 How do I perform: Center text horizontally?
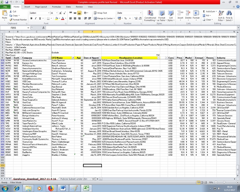75,18
